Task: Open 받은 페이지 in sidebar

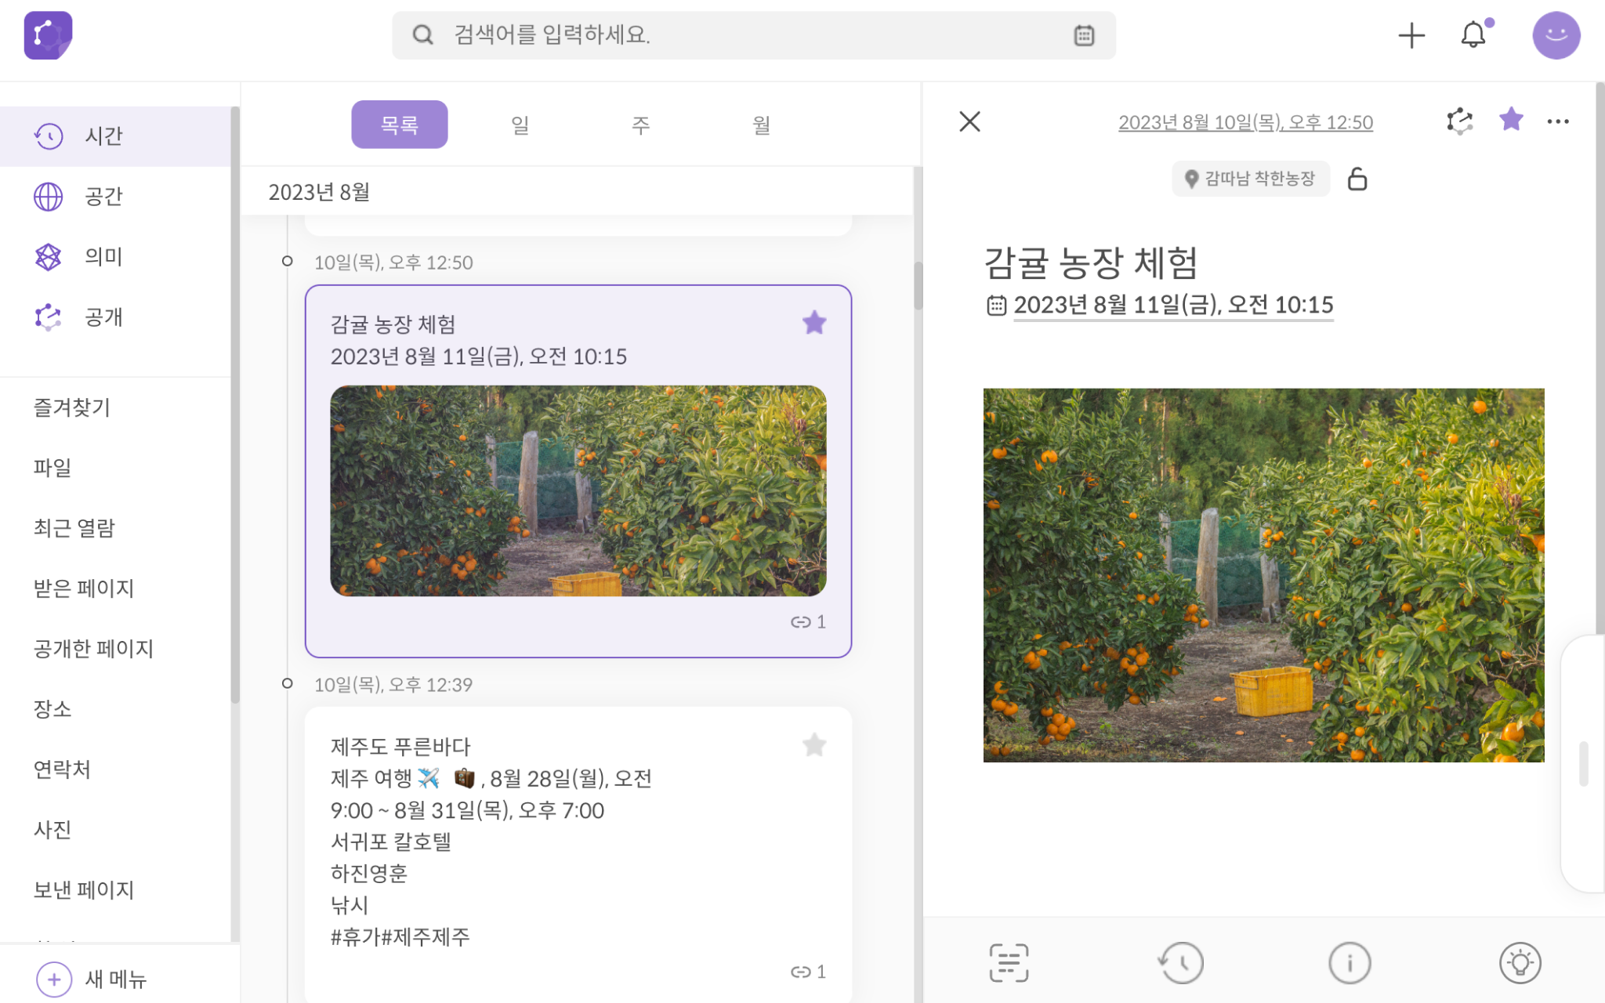Action: coord(84,588)
